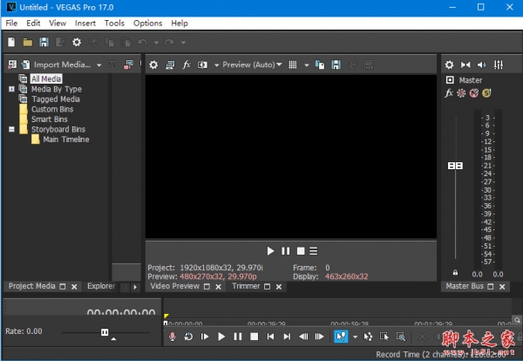Switch to Video Preview tab
This screenshot has height=361, width=523.
(x=175, y=286)
